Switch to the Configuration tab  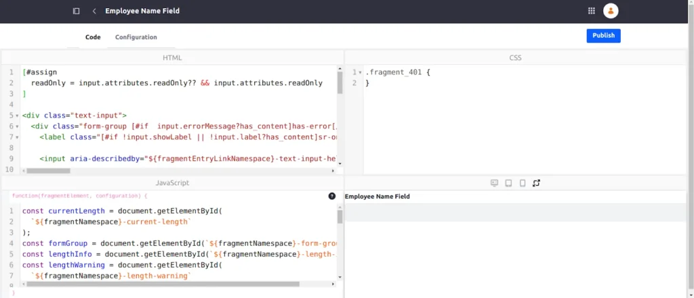pos(136,37)
